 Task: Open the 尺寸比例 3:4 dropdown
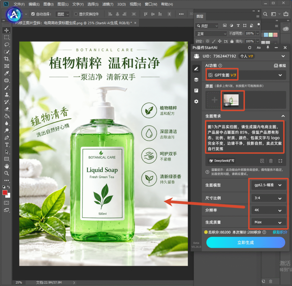(268, 198)
